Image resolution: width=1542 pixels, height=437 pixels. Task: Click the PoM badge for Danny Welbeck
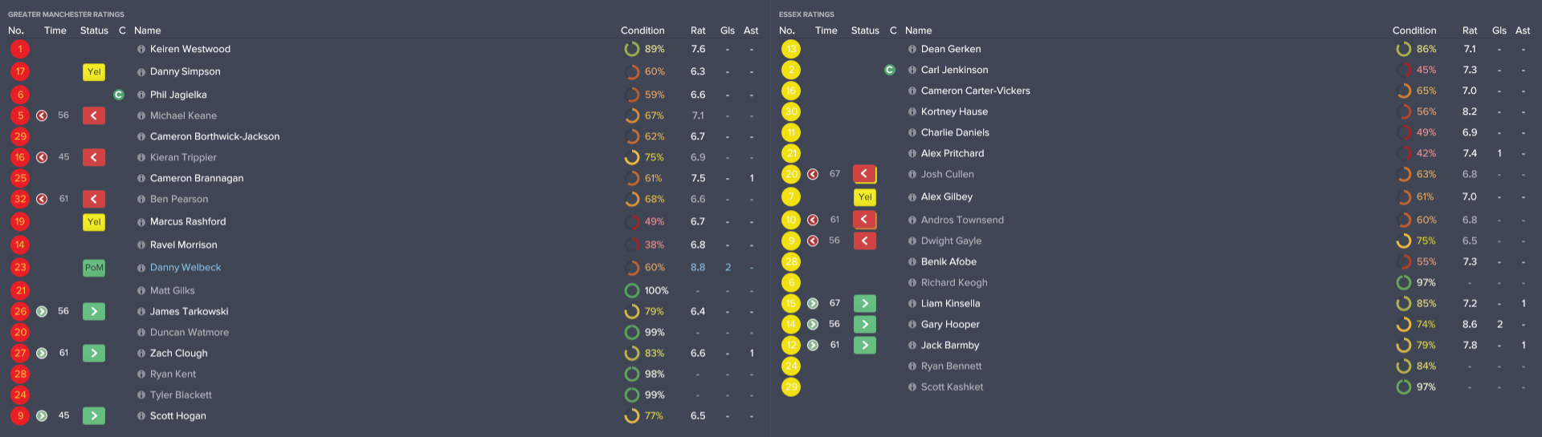click(94, 268)
